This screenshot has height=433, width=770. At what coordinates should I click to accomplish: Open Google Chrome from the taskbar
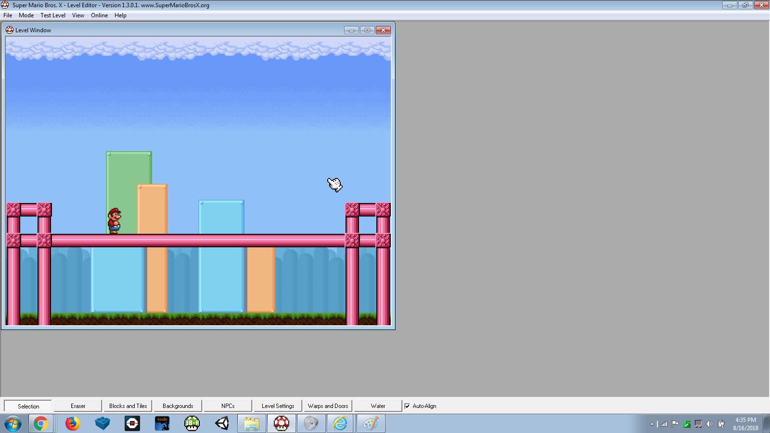click(x=41, y=424)
